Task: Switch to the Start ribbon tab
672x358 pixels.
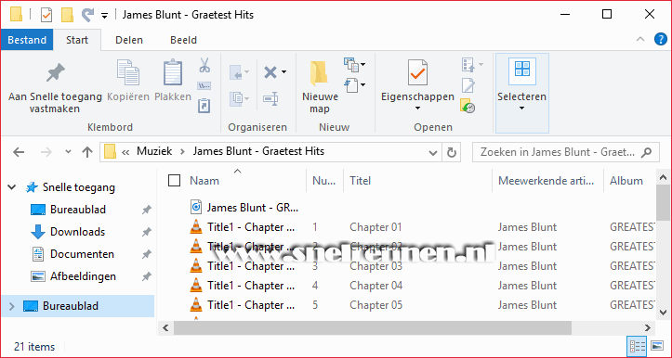Action: [77, 40]
